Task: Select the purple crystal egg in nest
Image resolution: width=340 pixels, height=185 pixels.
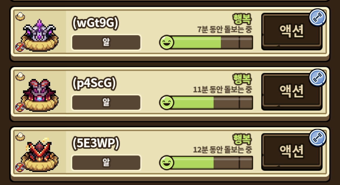Action: (x=40, y=35)
